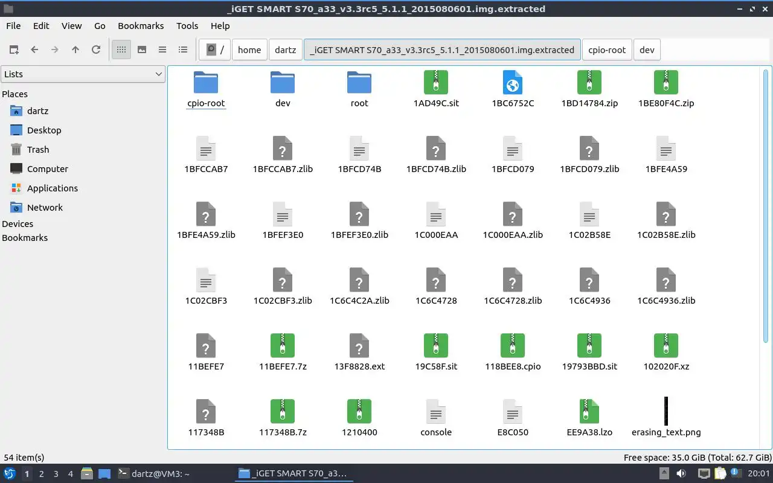Open the Bookmarks menu
Image resolution: width=773 pixels, height=483 pixels.
coord(141,26)
